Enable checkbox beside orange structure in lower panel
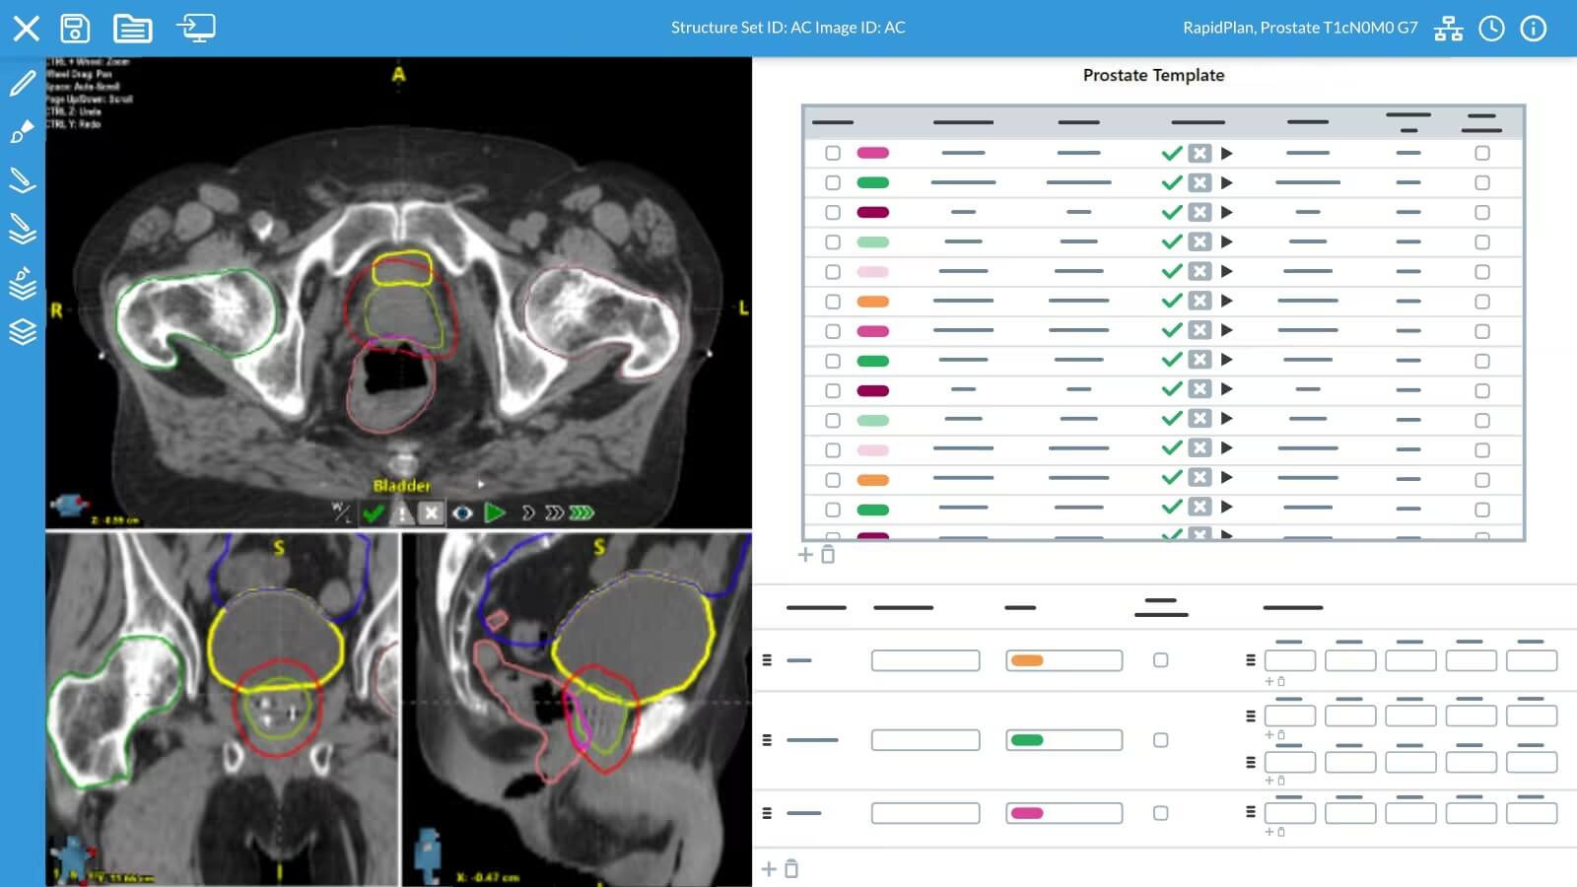 pos(1160,660)
